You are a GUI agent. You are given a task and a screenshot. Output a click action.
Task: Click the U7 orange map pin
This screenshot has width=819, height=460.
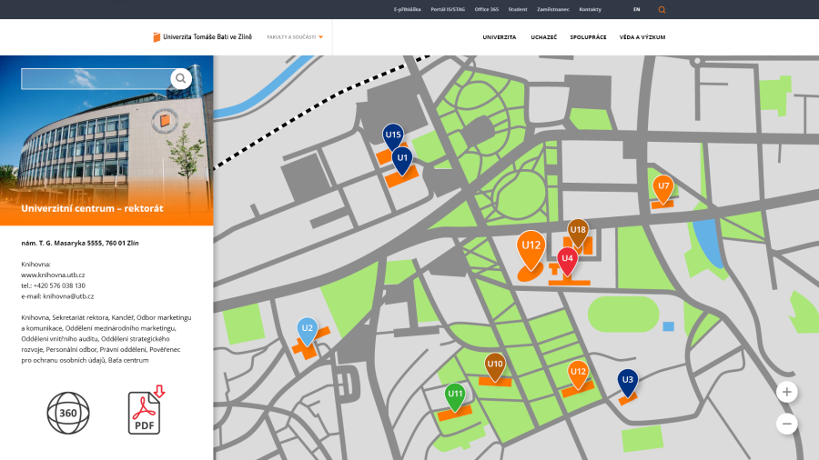(x=663, y=187)
